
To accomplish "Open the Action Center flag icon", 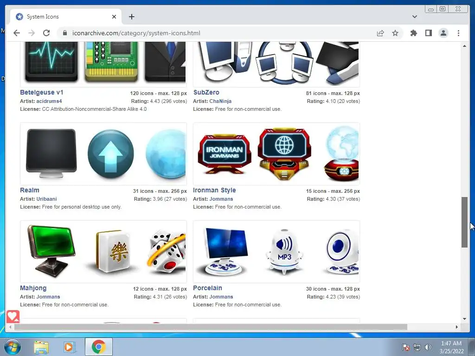I will (x=405, y=347).
